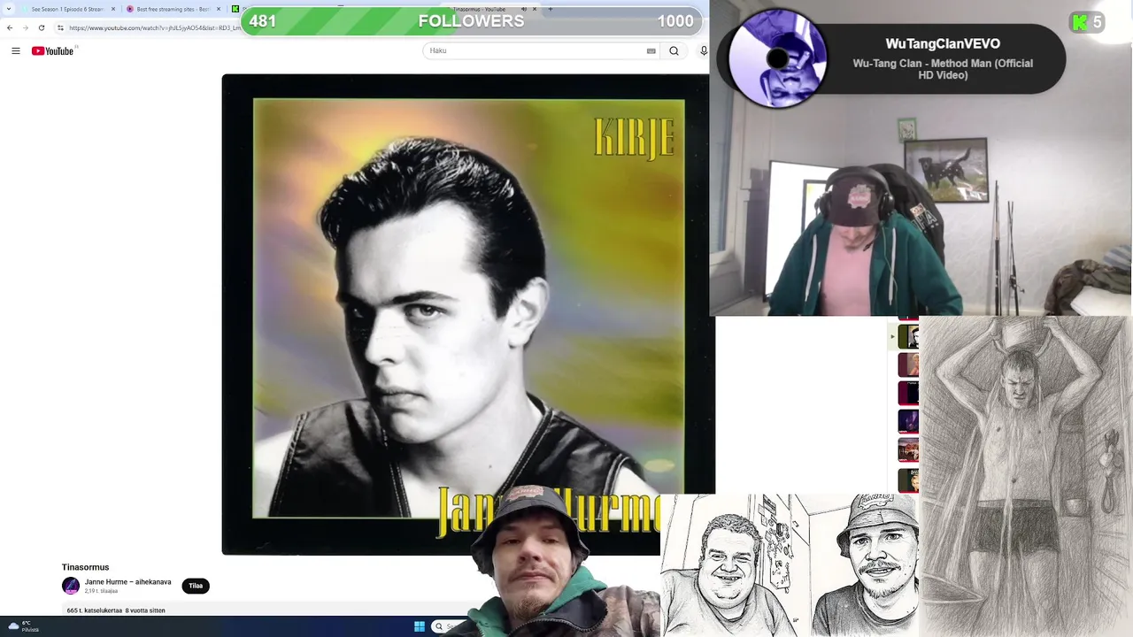Close the Best free streaming sites tab
The width and height of the screenshot is (1133, 637).
pos(219,9)
